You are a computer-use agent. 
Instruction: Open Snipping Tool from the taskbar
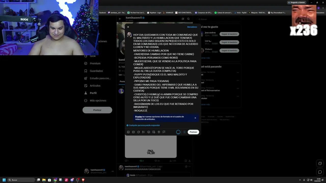pos(61,180)
